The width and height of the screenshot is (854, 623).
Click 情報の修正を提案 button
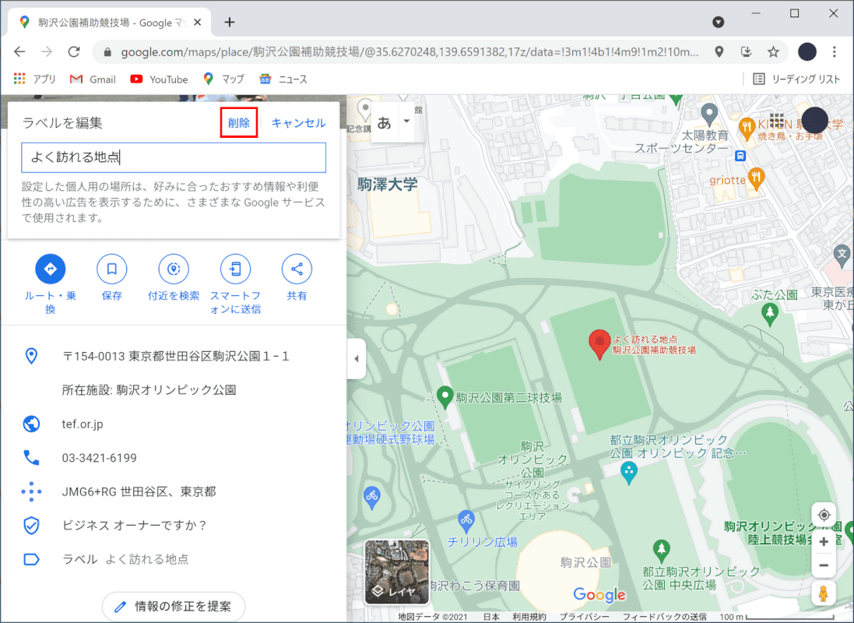point(173,606)
